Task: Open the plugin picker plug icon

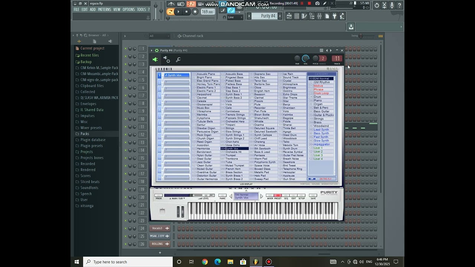Action: (334, 16)
